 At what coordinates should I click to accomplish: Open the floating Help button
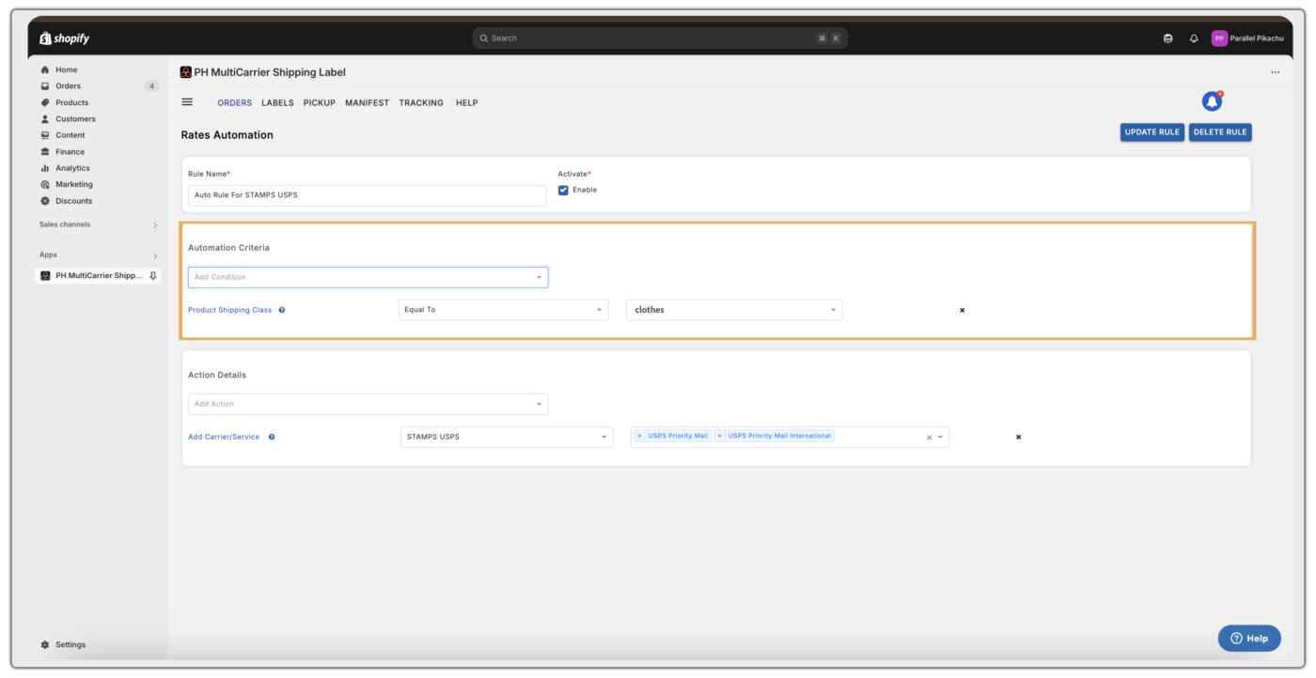coord(1249,639)
